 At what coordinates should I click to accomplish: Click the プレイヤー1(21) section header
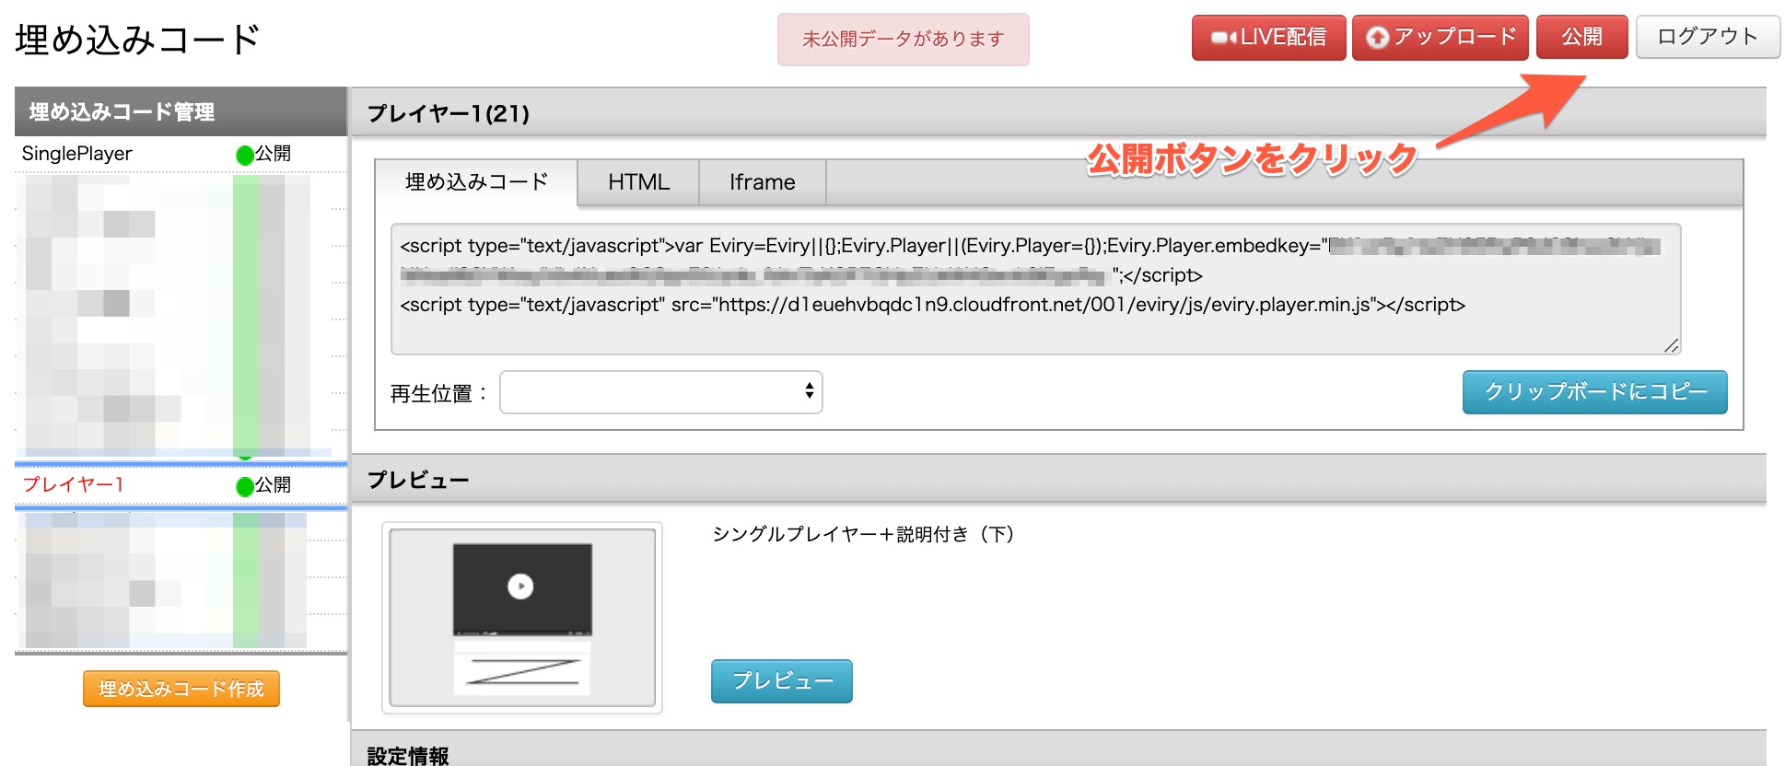[1058, 113]
